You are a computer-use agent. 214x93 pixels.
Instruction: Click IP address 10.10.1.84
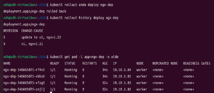click(x=122, y=70)
